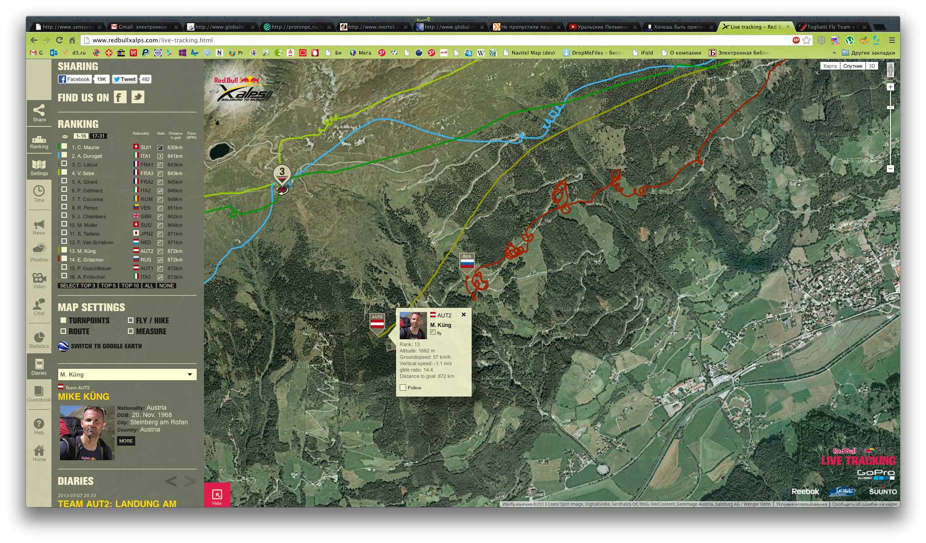Open the M. Küng athlete dropdown
The height and width of the screenshot is (543, 926).
(x=189, y=374)
